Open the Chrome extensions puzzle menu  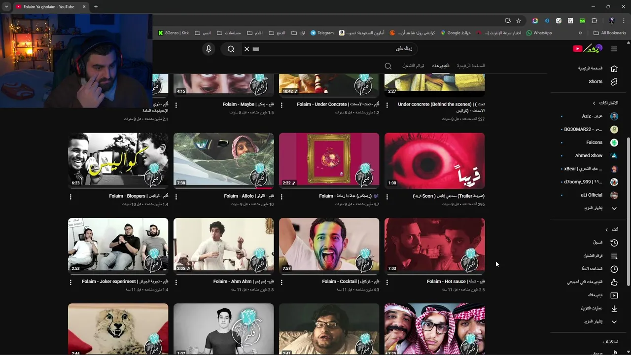point(594,21)
